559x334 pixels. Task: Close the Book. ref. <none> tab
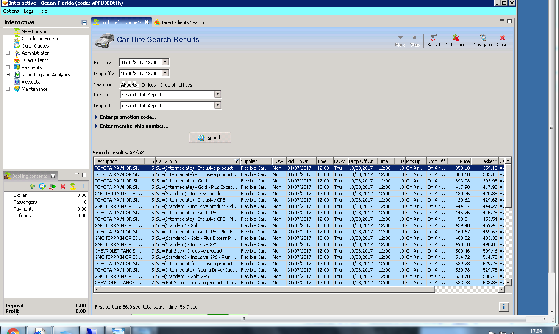point(147,22)
